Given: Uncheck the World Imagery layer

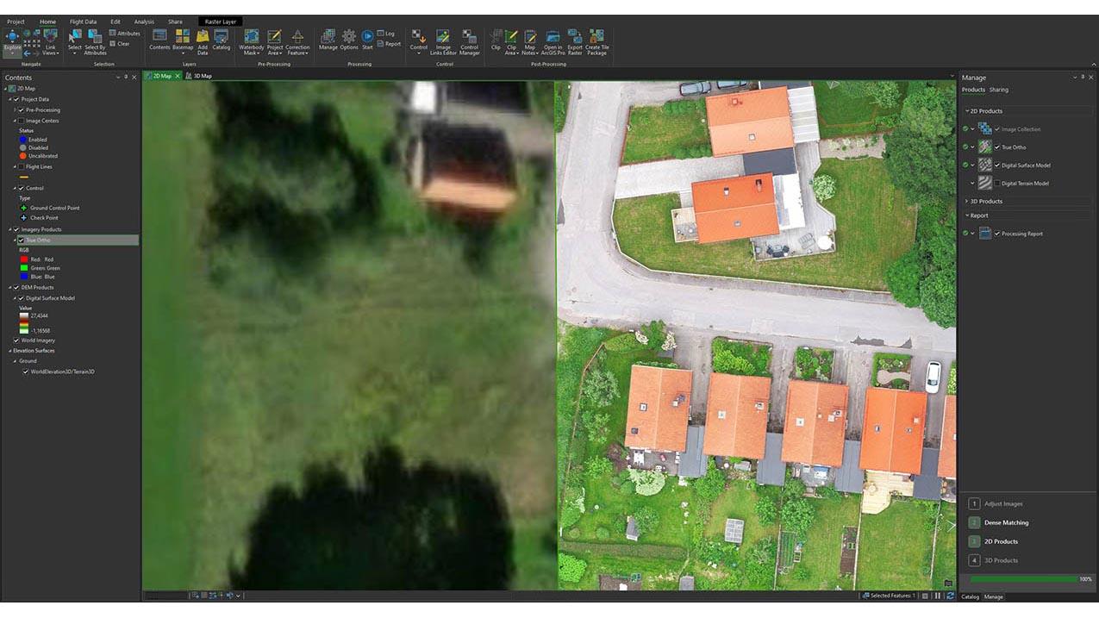Looking at the screenshot, I should [16, 340].
